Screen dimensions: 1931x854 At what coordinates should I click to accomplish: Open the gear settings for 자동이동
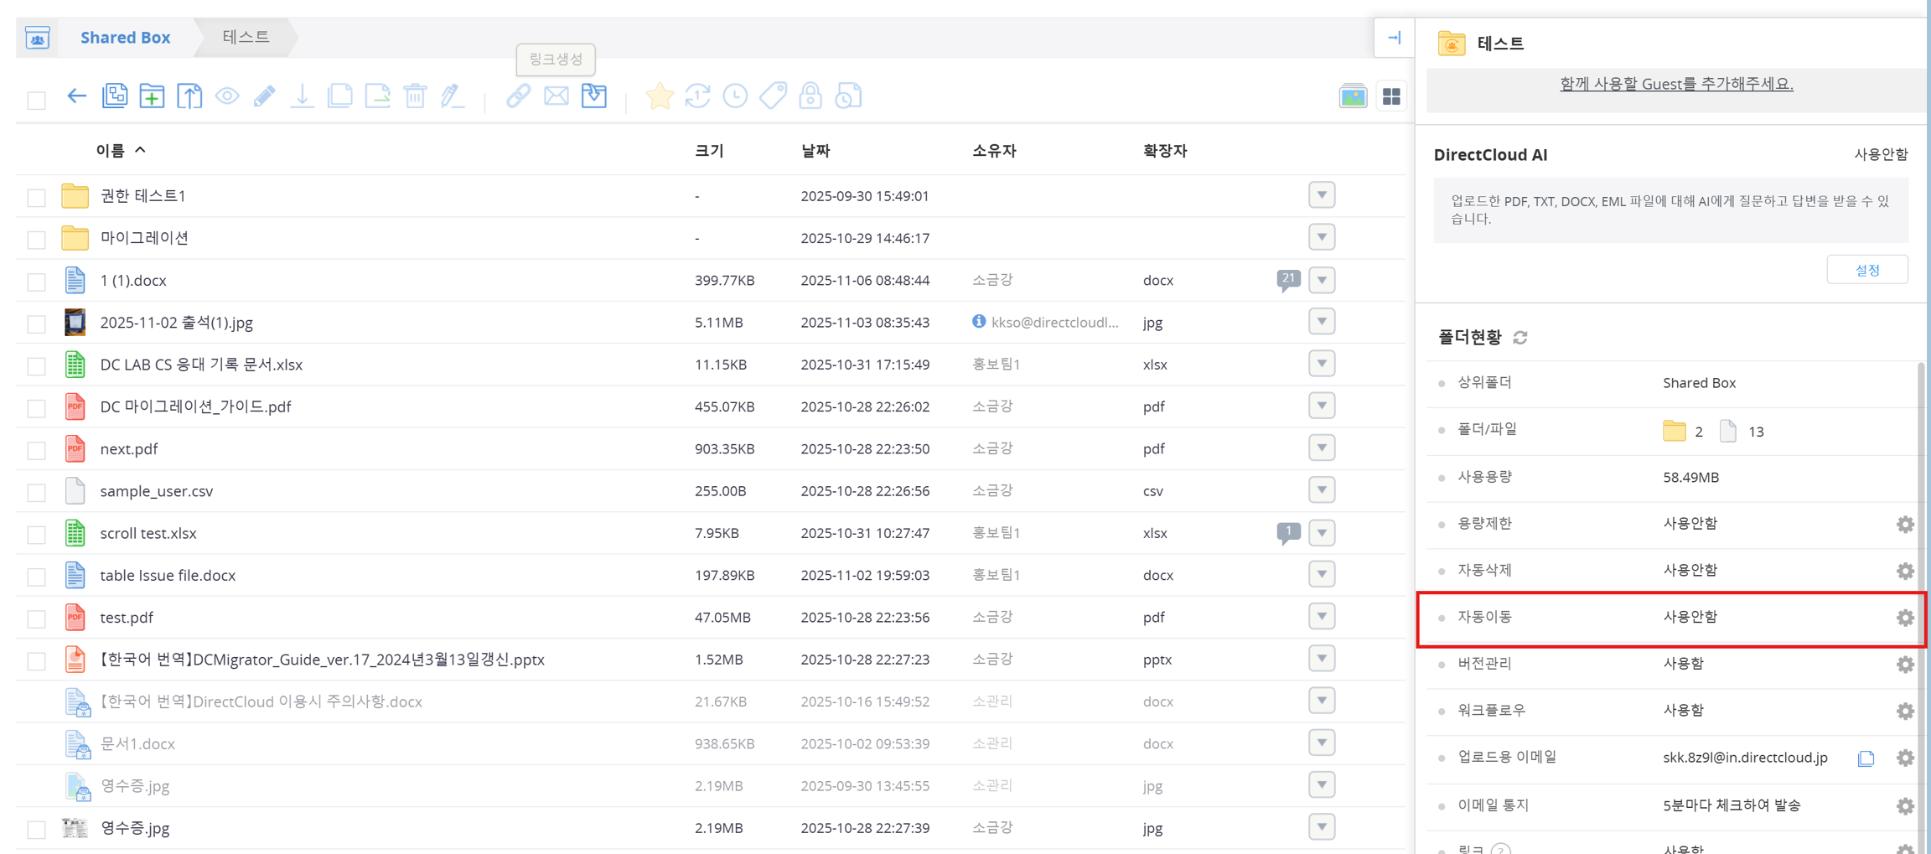(x=1905, y=618)
